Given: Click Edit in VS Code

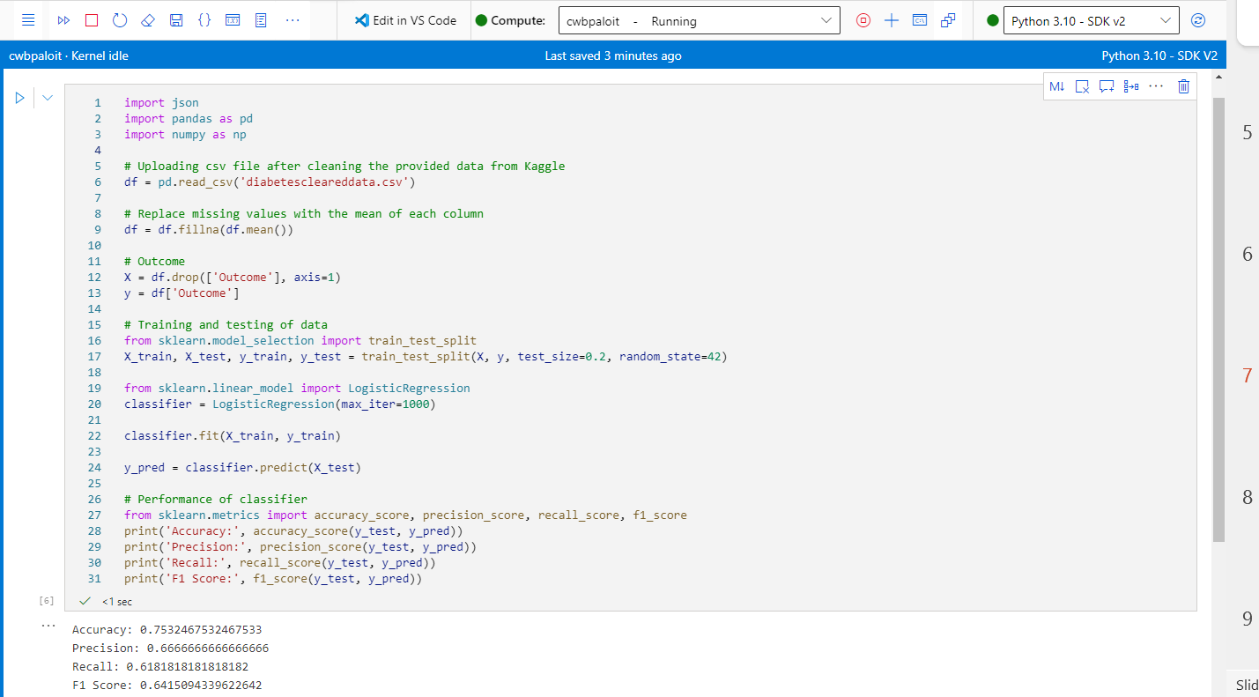Looking at the screenshot, I should pos(405,20).
